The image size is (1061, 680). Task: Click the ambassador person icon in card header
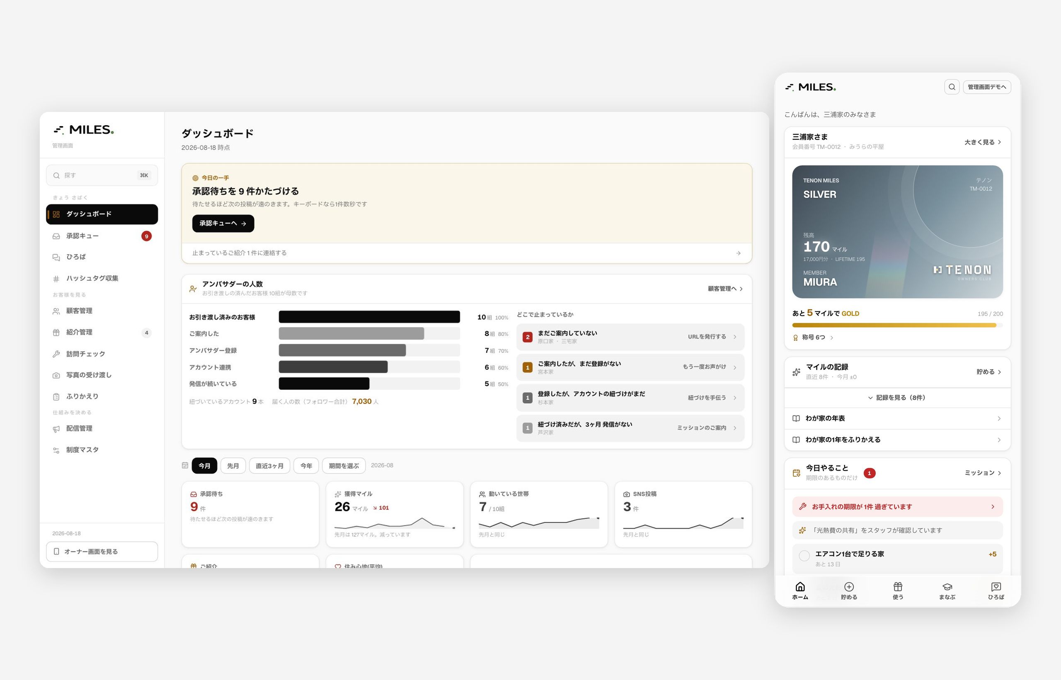click(x=193, y=288)
